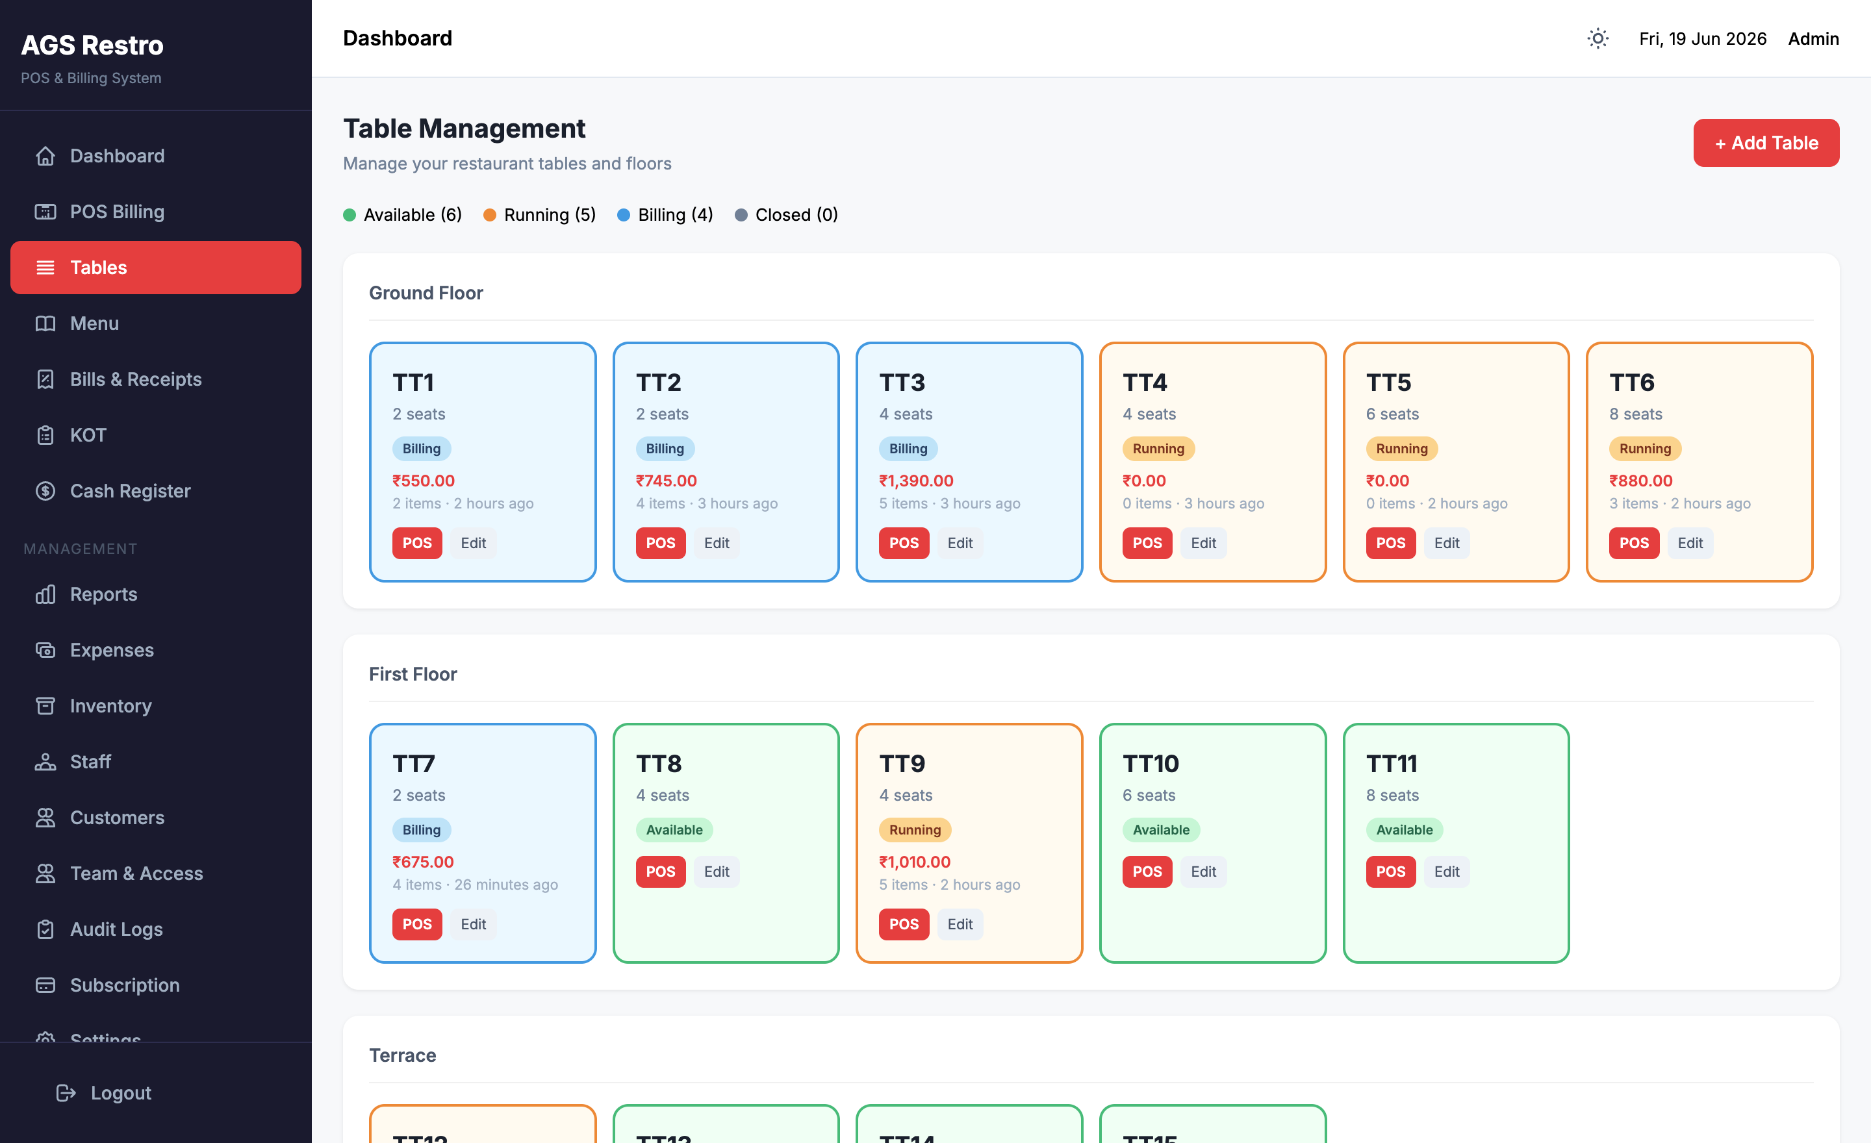This screenshot has width=1871, height=1143.
Task: Edit table TT8
Action: click(717, 872)
